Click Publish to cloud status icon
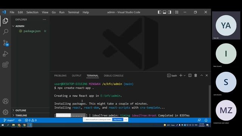Viewport: 242px width, 136px height. click(x=20, y=120)
